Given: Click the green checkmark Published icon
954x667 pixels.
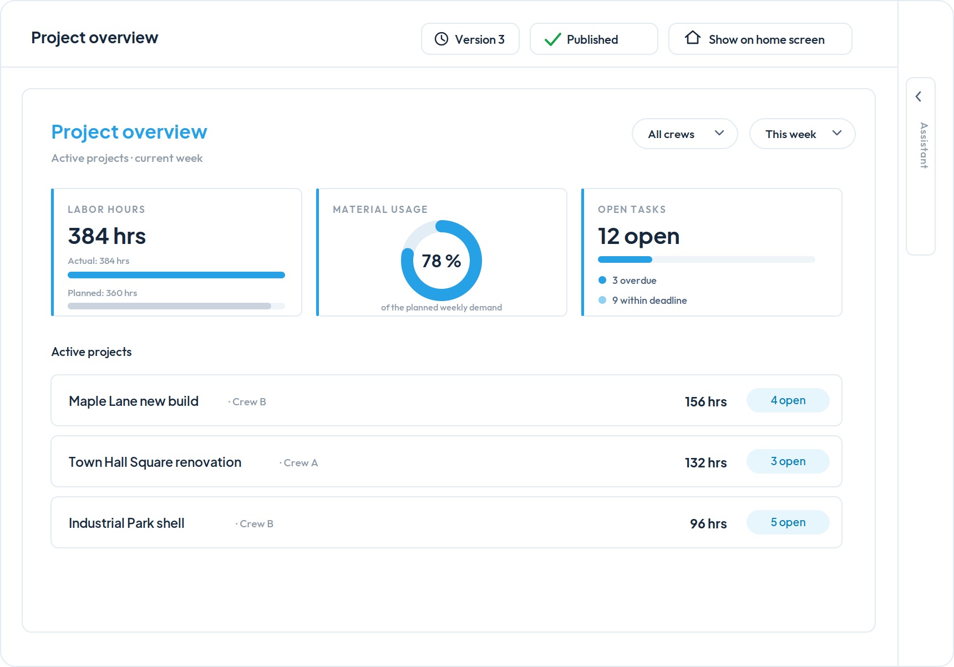Looking at the screenshot, I should click(552, 39).
